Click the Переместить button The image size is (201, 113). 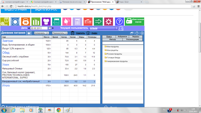pos(58,33)
